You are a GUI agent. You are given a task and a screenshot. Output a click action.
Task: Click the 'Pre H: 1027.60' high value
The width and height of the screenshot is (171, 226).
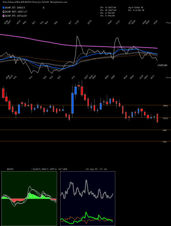(108, 10)
